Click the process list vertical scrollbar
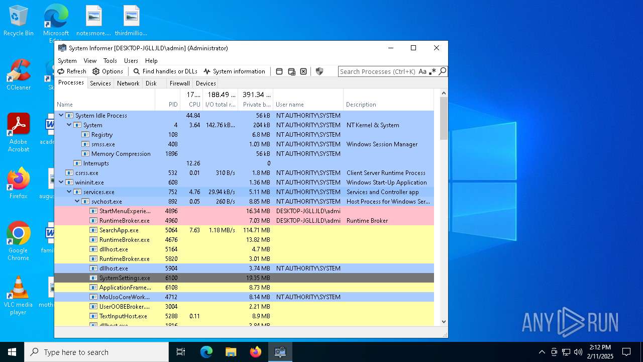Screen dimensions: 643x362 click(444, 118)
